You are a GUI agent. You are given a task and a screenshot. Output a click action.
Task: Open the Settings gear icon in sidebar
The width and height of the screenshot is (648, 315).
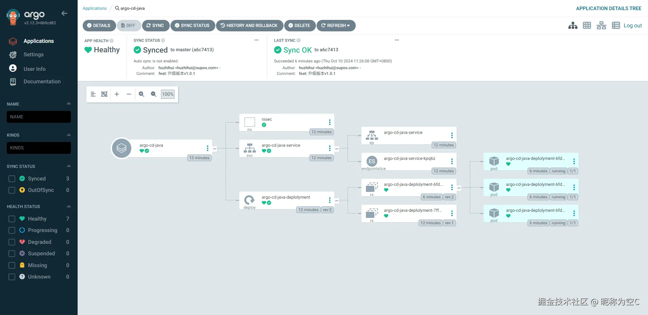coord(13,55)
